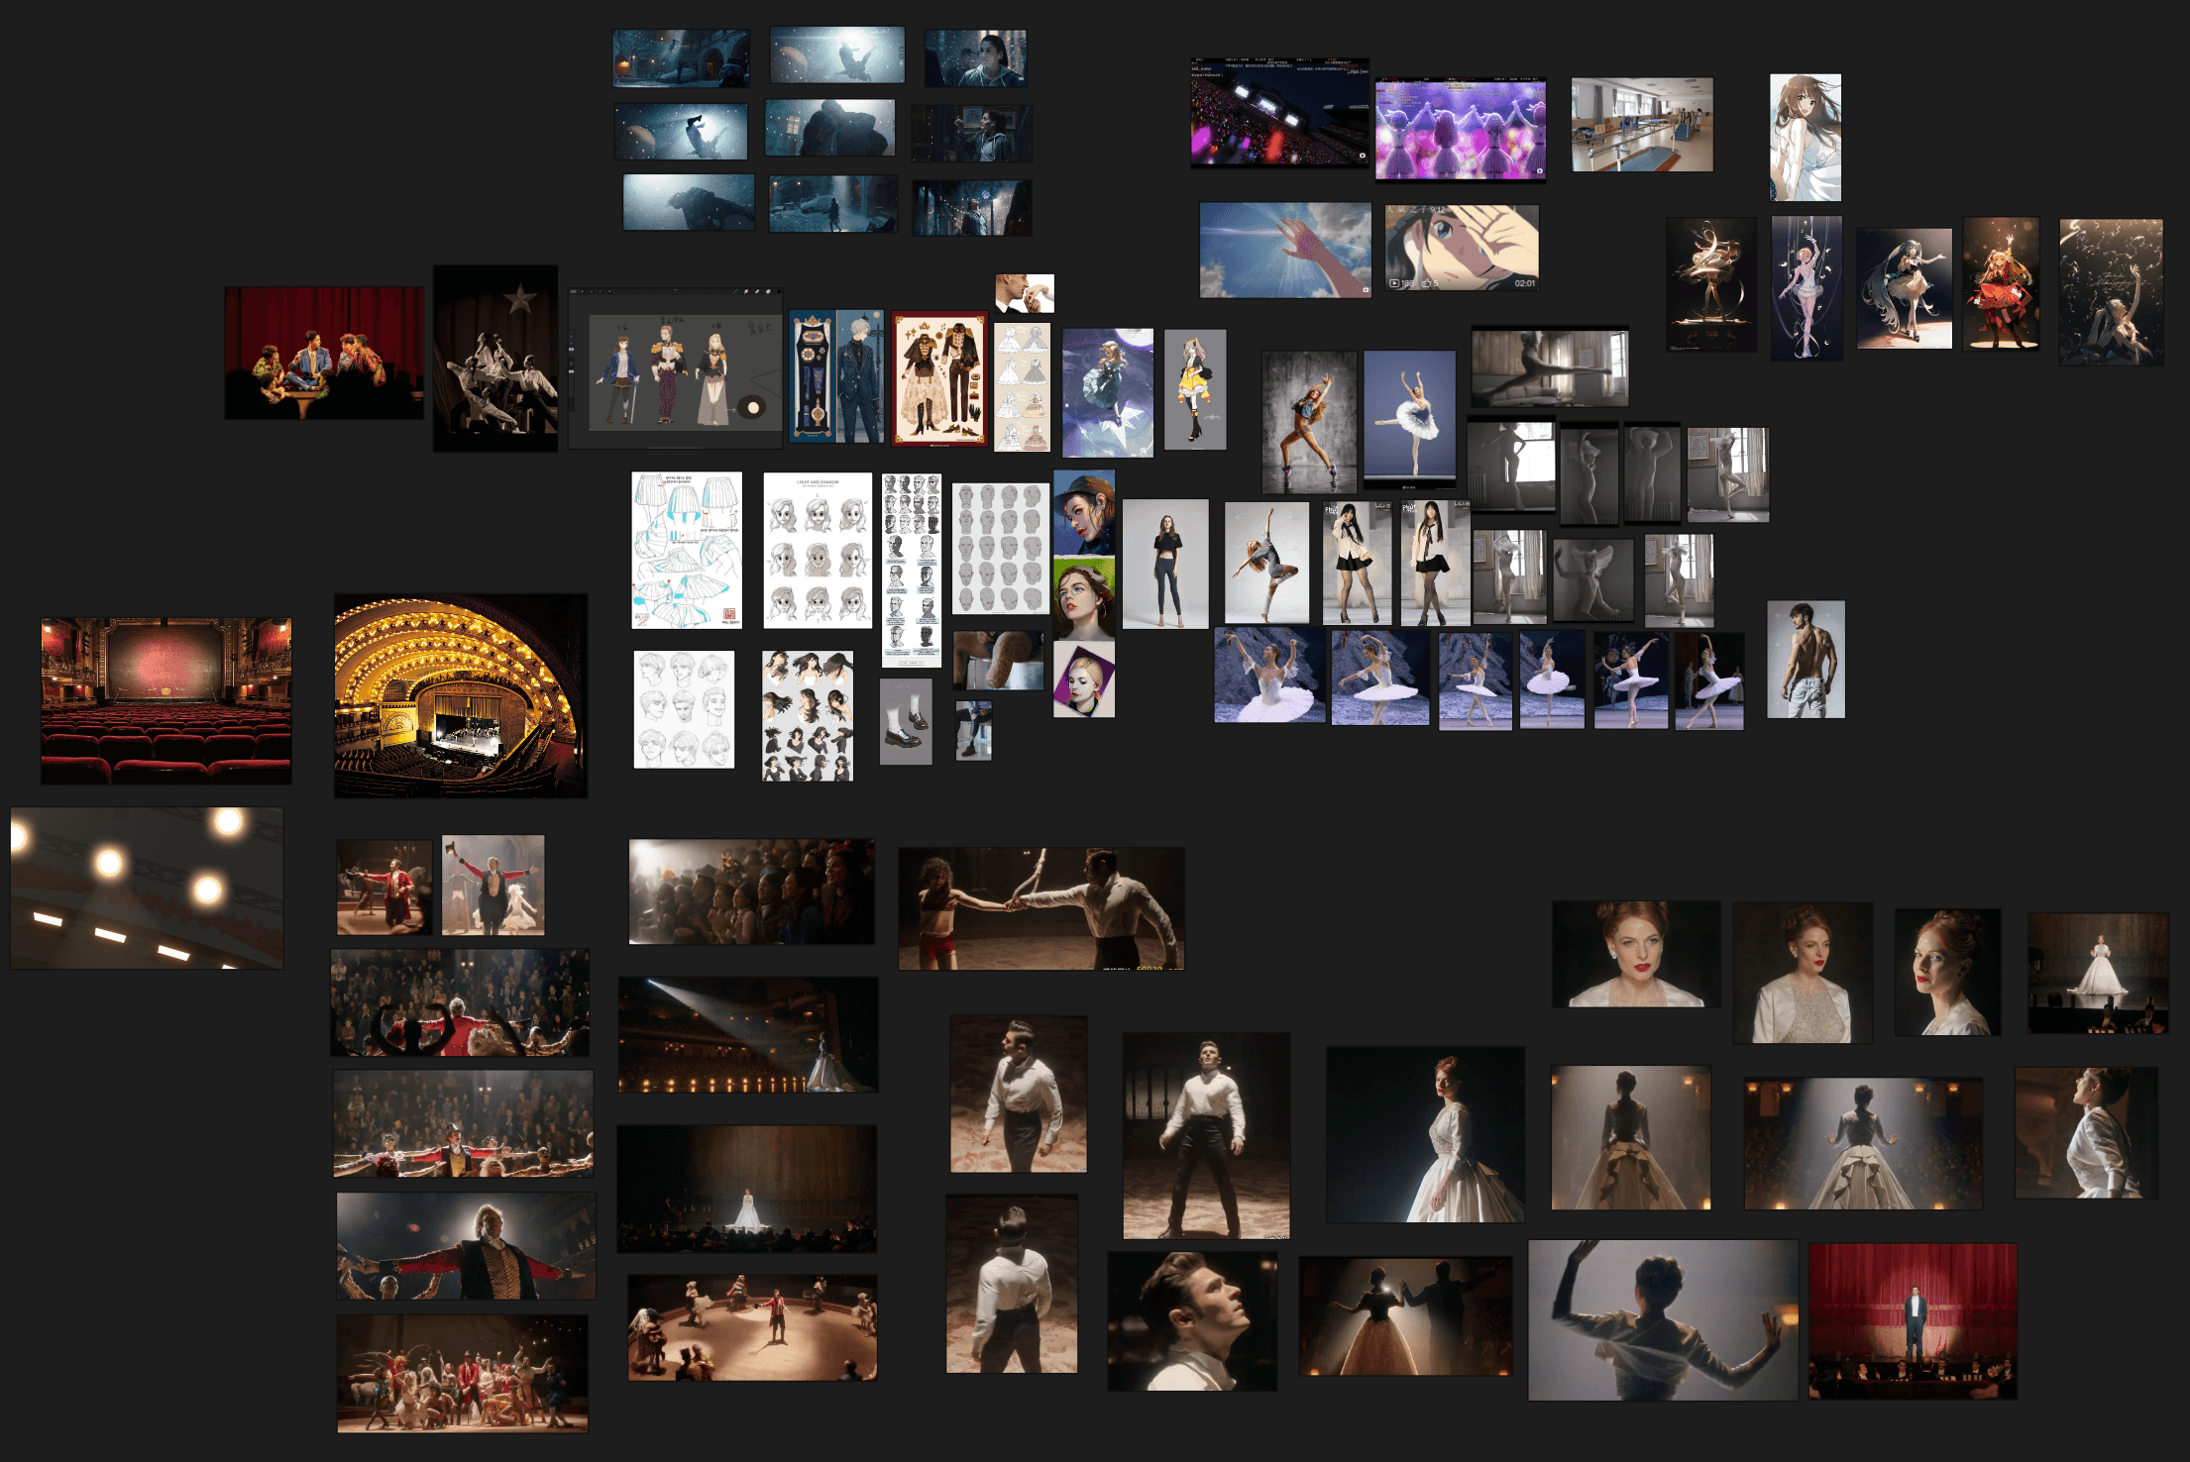Select hand reaching toward sunlit sky image

click(x=1285, y=250)
